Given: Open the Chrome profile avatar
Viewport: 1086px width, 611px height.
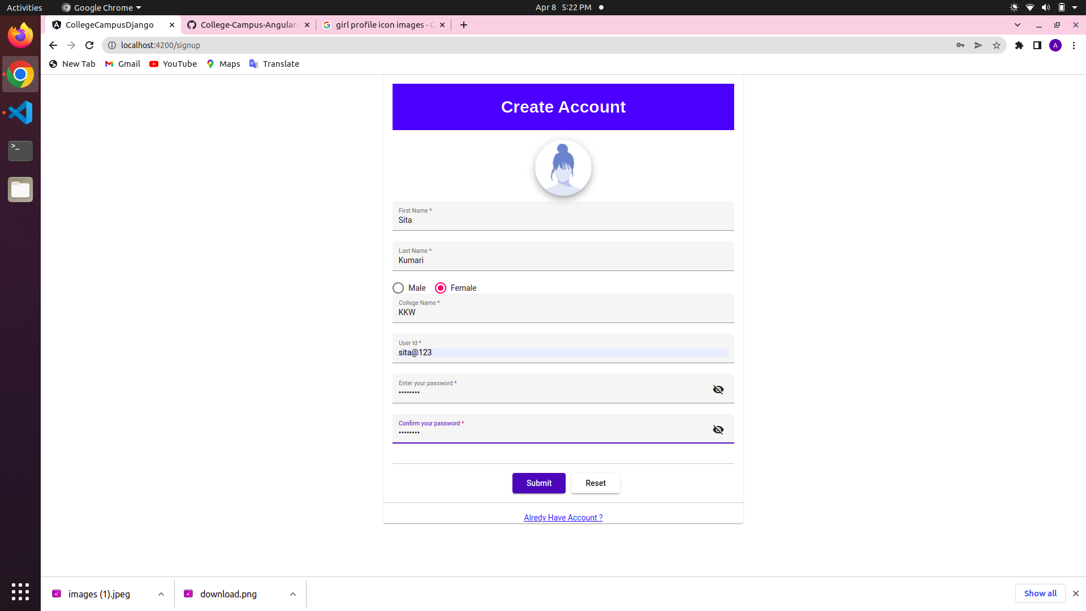Looking at the screenshot, I should 1057,45.
